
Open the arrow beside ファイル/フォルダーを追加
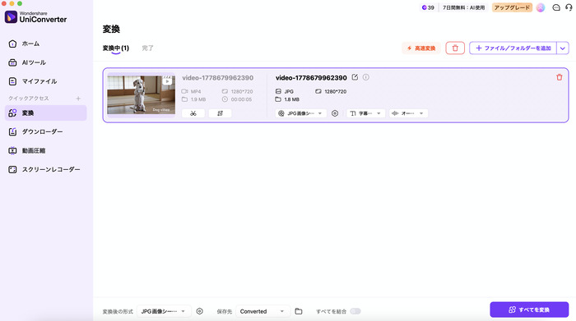pos(562,48)
